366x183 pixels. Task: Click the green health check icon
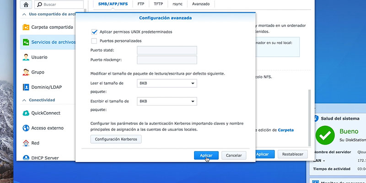(x=325, y=135)
